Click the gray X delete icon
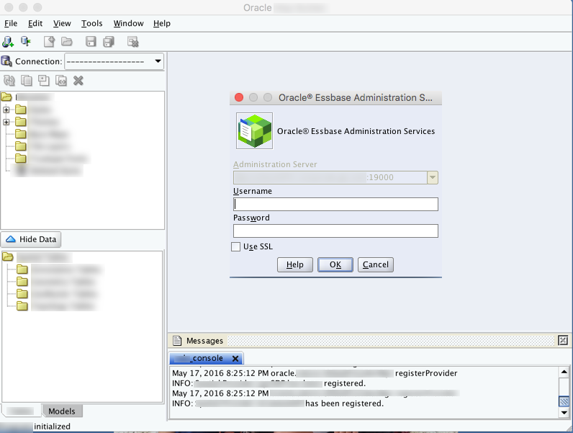Viewport: 573px width, 433px height. click(x=78, y=81)
